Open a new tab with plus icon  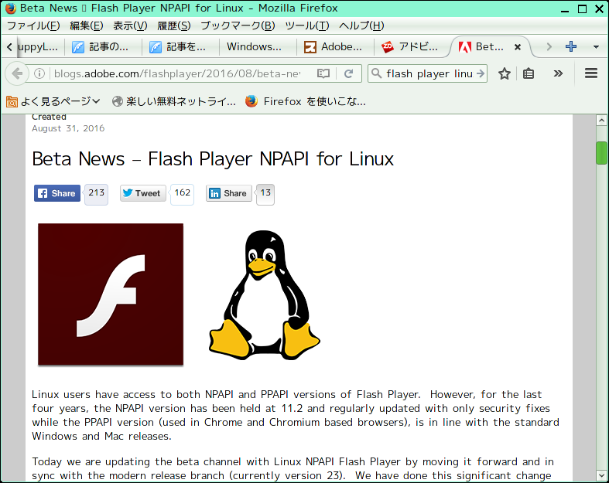[x=570, y=46]
